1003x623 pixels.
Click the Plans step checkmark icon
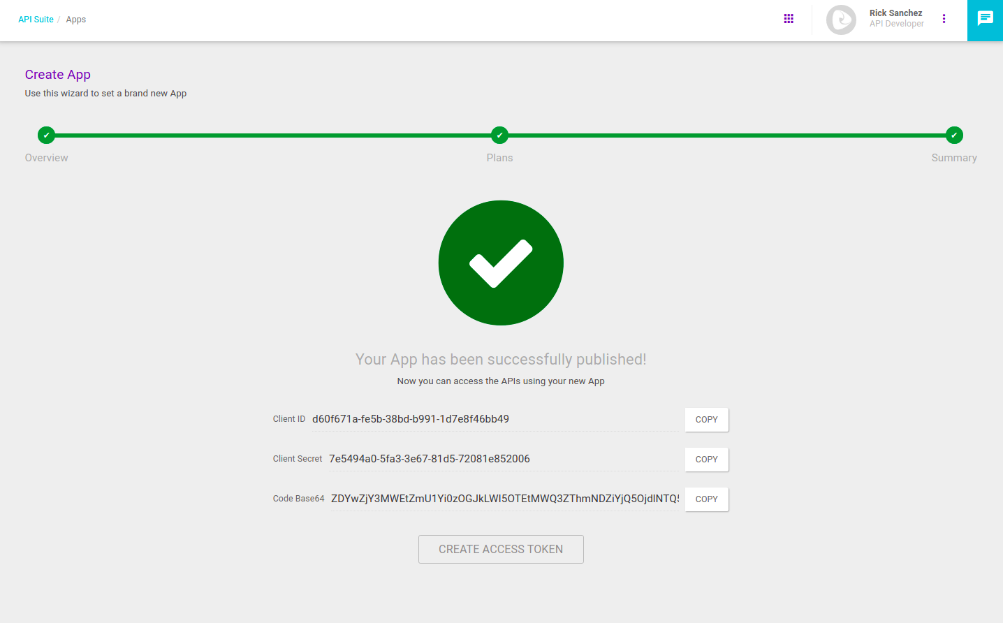pos(499,135)
